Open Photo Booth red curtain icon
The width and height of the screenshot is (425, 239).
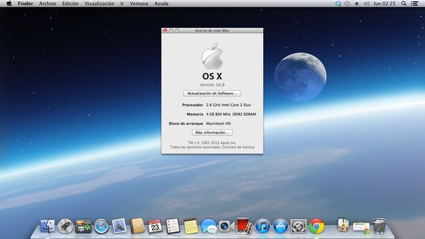244,226
